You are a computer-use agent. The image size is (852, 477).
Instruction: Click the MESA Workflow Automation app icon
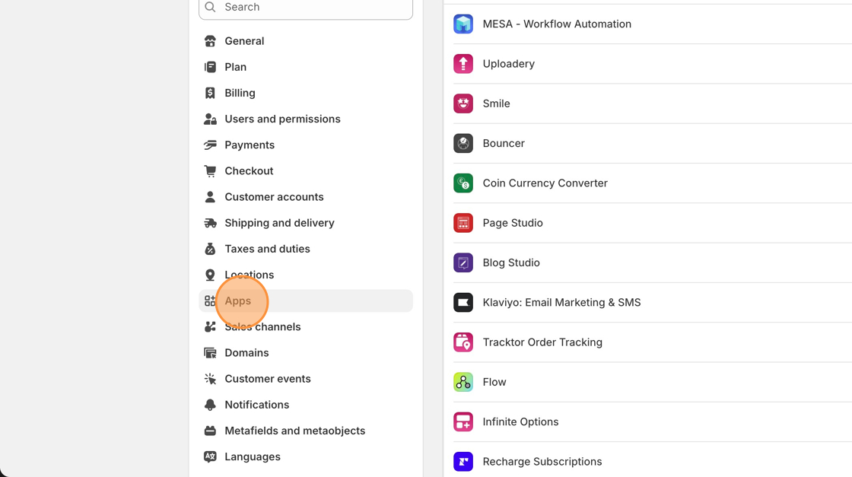(463, 24)
